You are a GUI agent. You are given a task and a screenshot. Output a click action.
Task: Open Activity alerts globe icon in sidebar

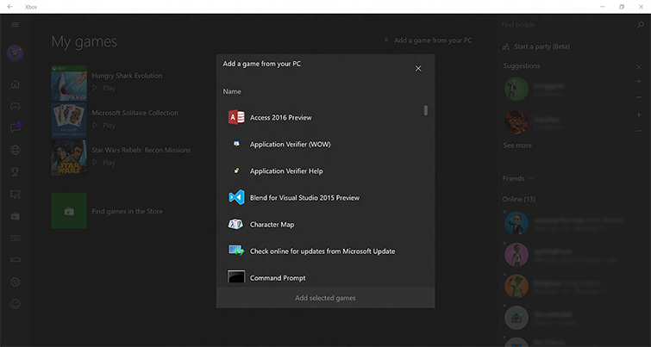15,150
